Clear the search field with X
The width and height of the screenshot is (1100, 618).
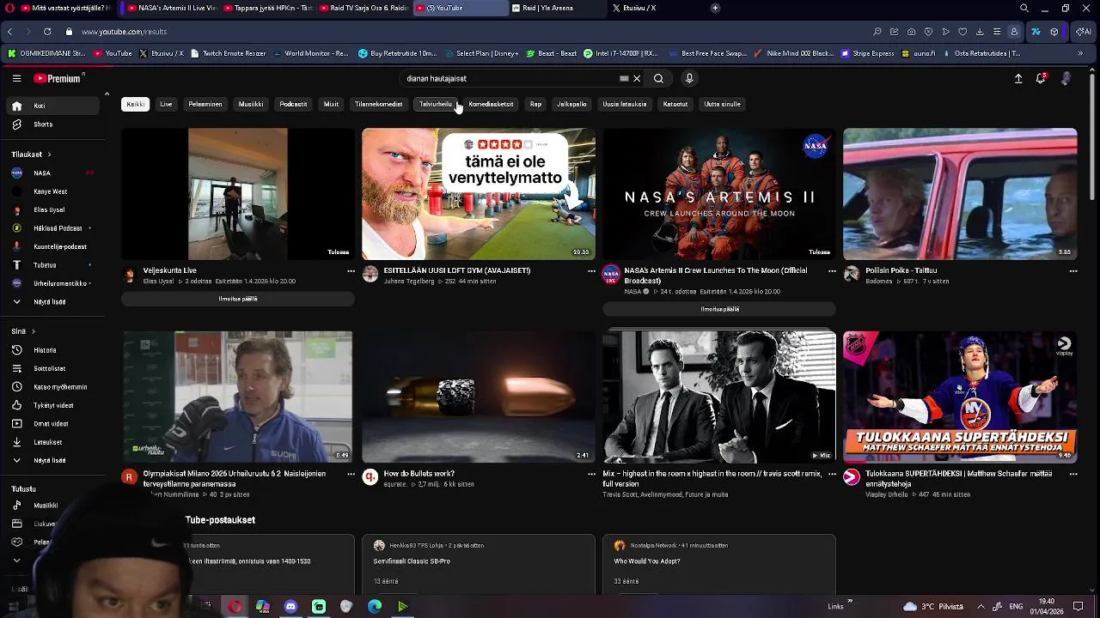pos(637,78)
